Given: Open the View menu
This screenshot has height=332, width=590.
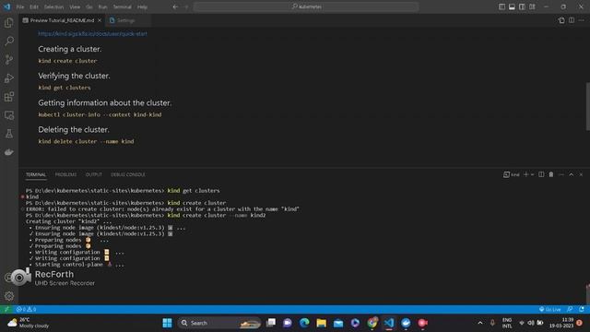Looking at the screenshot, I should (x=75, y=6).
